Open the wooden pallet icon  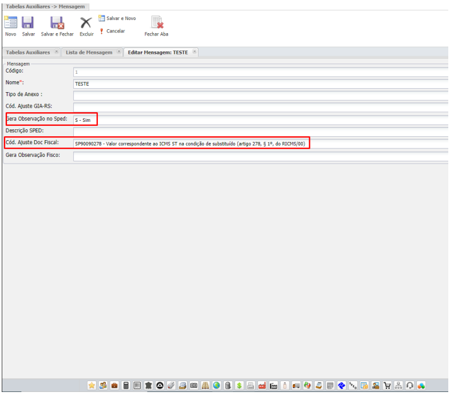tap(205, 386)
